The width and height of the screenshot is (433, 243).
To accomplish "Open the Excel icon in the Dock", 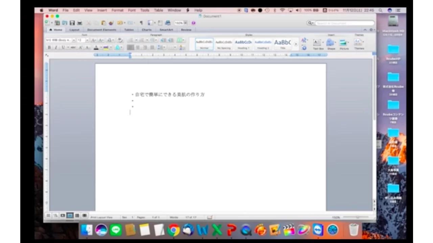I will [217, 230].
